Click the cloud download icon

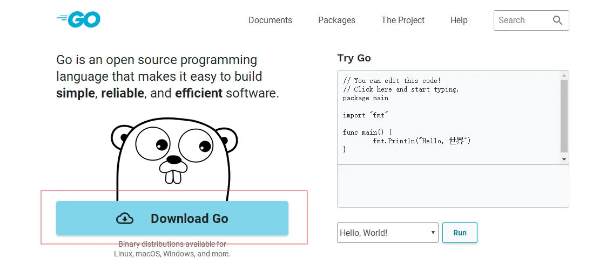125,218
